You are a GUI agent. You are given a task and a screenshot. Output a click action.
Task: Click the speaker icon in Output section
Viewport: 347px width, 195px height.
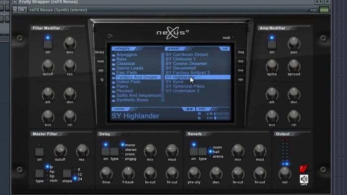(304, 179)
